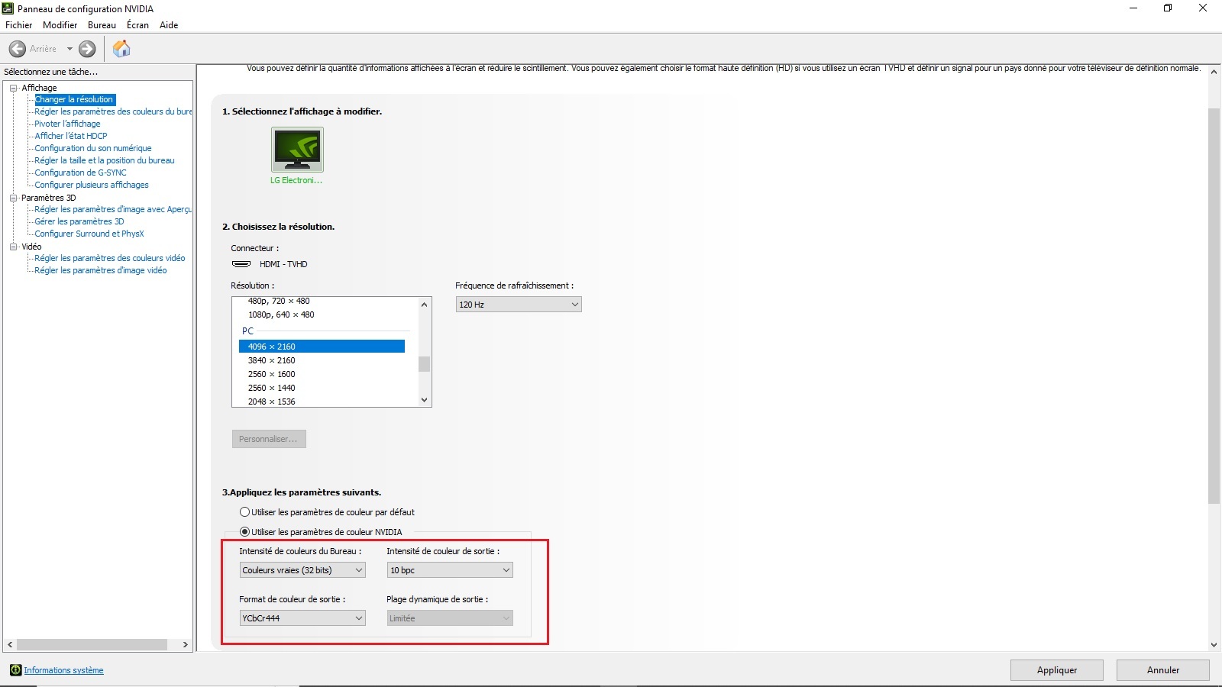Open Régler les paramètres d'image avec Aperçu
Image resolution: width=1222 pixels, height=687 pixels.
(113, 209)
